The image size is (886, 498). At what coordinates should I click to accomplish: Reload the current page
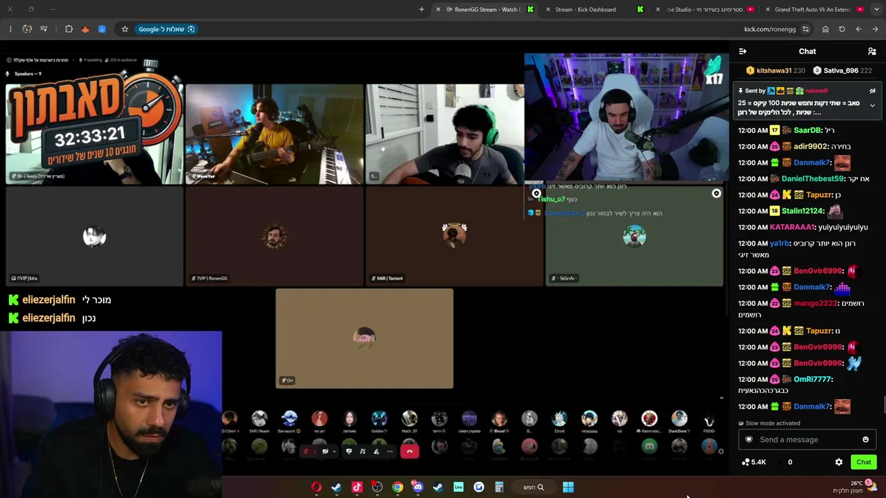(842, 29)
